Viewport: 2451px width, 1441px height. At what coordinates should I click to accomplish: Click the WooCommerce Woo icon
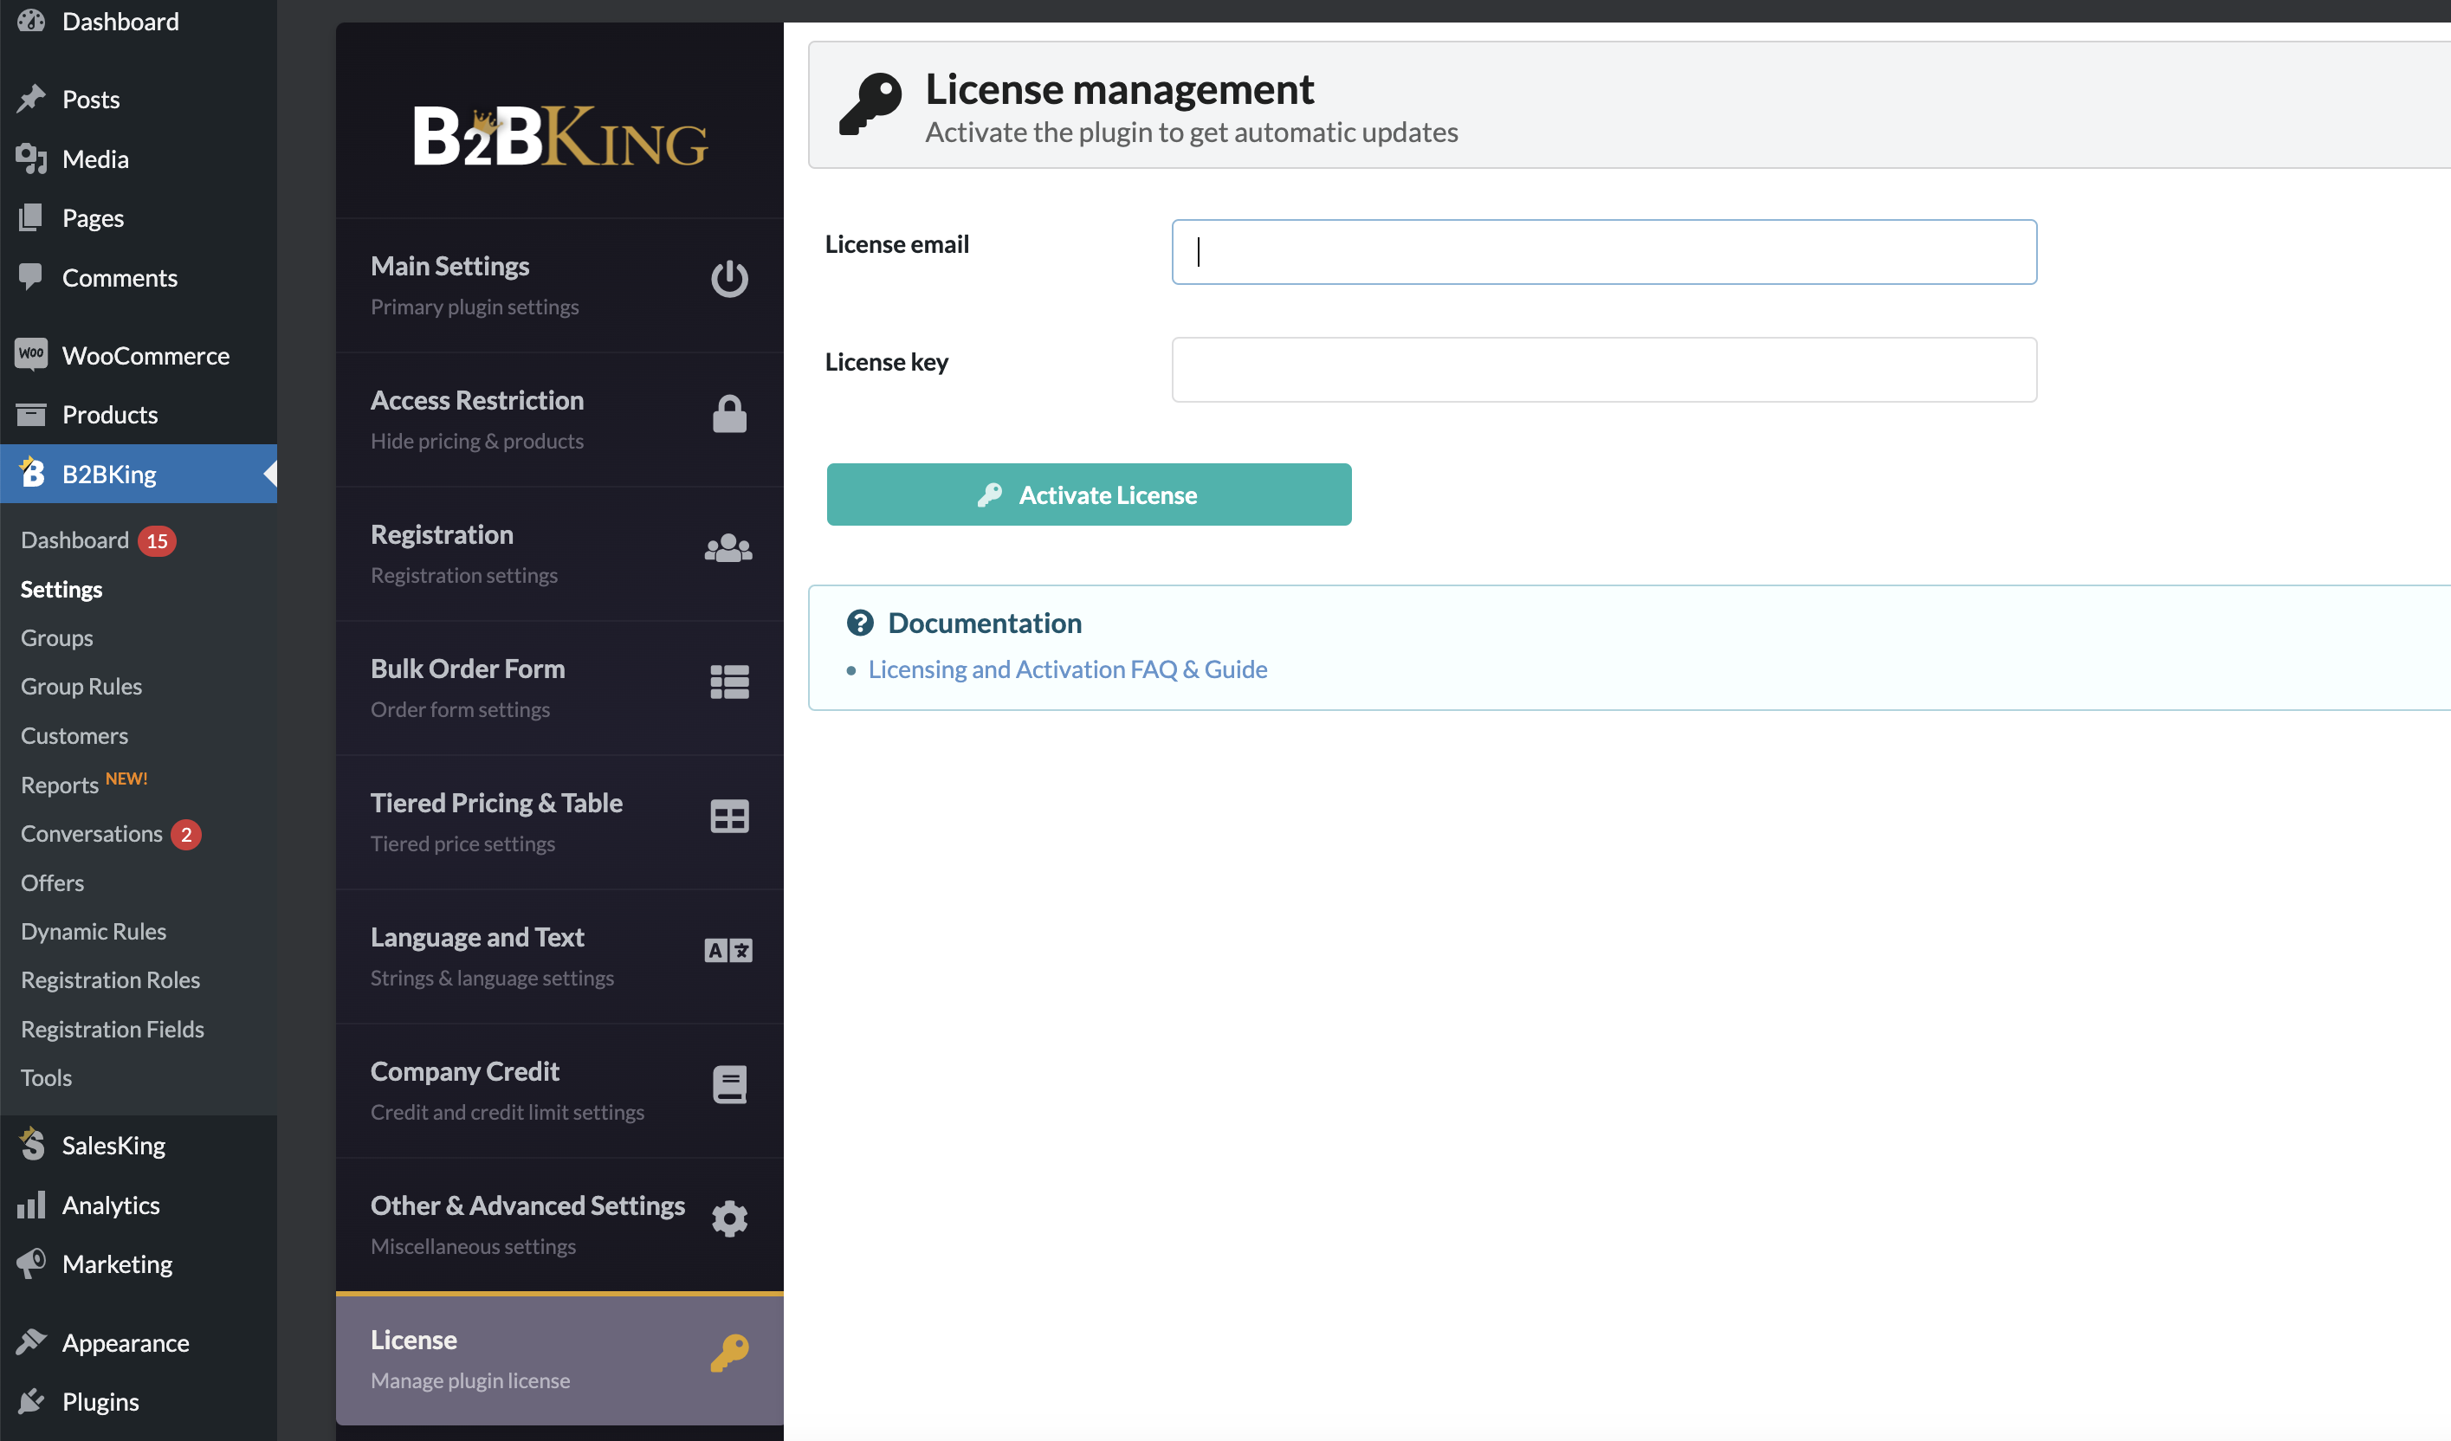[x=31, y=355]
